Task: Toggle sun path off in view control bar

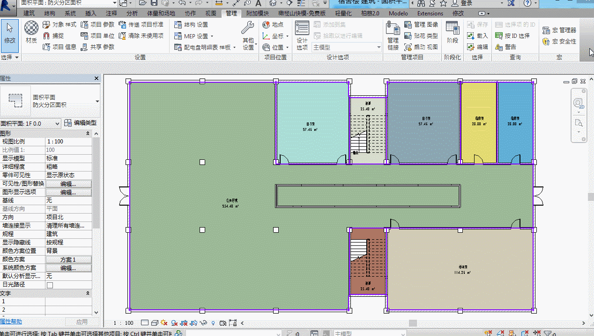Action: [x=163, y=323]
